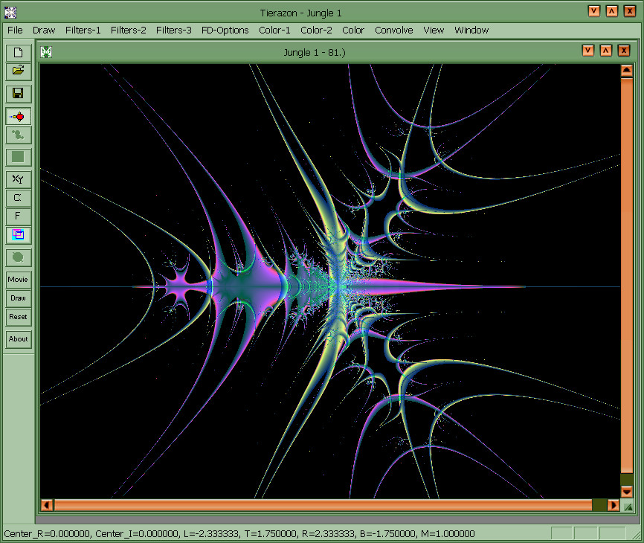This screenshot has width=644, height=543.
Task: Open the Filters-3 menu
Action: 174,30
